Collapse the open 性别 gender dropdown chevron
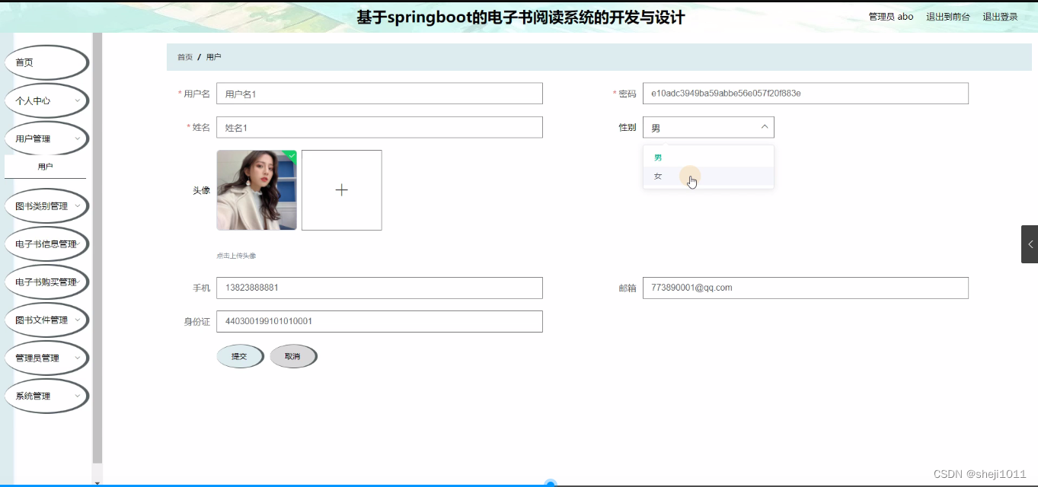Image resolution: width=1038 pixels, height=487 pixels. [x=763, y=127]
